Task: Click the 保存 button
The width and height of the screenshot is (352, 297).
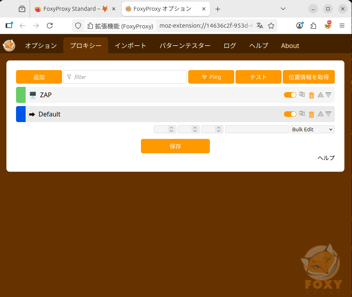Action: tap(175, 146)
